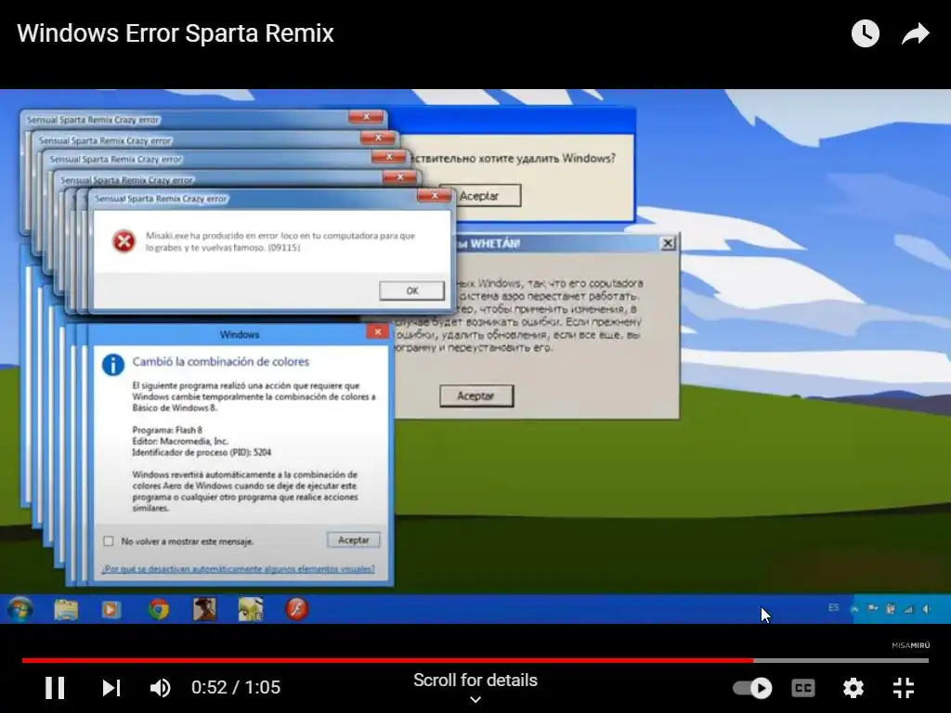Viewport: 951px width, 713px height.
Task: Click Aceptar in the color scheme dialog
Action: coord(354,539)
